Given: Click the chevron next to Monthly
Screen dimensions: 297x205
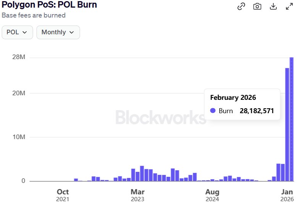Looking at the screenshot, I should click(72, 32).
